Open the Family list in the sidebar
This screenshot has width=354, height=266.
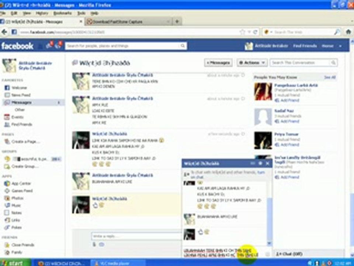click(x=17, y=252)
